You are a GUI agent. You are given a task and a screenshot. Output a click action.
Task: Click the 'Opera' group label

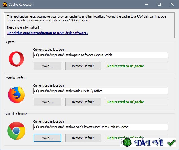10,42
